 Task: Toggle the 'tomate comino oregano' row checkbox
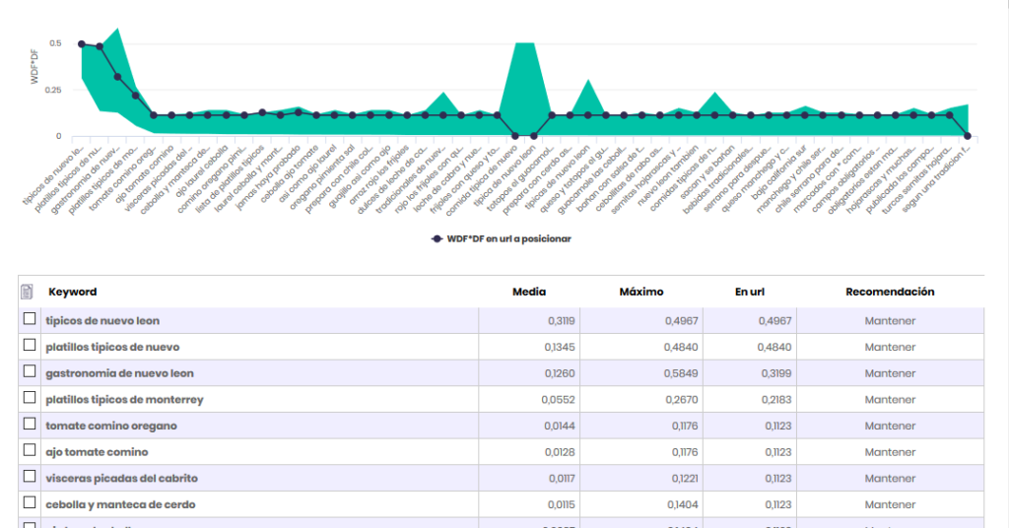click(x=30, y=425)
